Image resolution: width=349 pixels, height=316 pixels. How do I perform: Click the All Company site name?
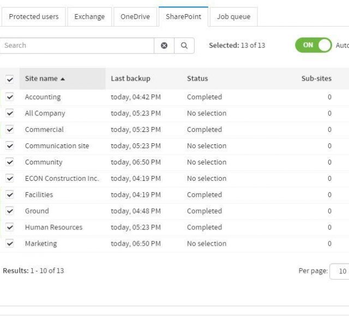click(45, 113)
